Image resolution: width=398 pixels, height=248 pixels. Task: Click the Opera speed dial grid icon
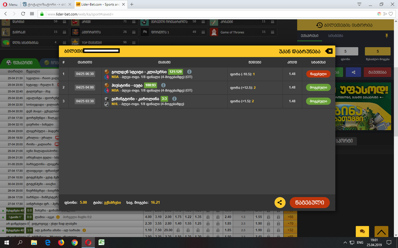coord(32,14)
